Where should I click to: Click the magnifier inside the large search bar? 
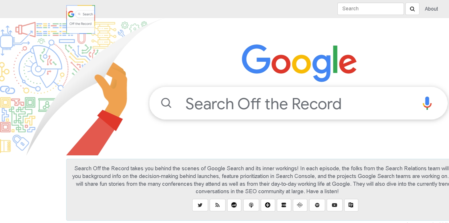[166, 103]
